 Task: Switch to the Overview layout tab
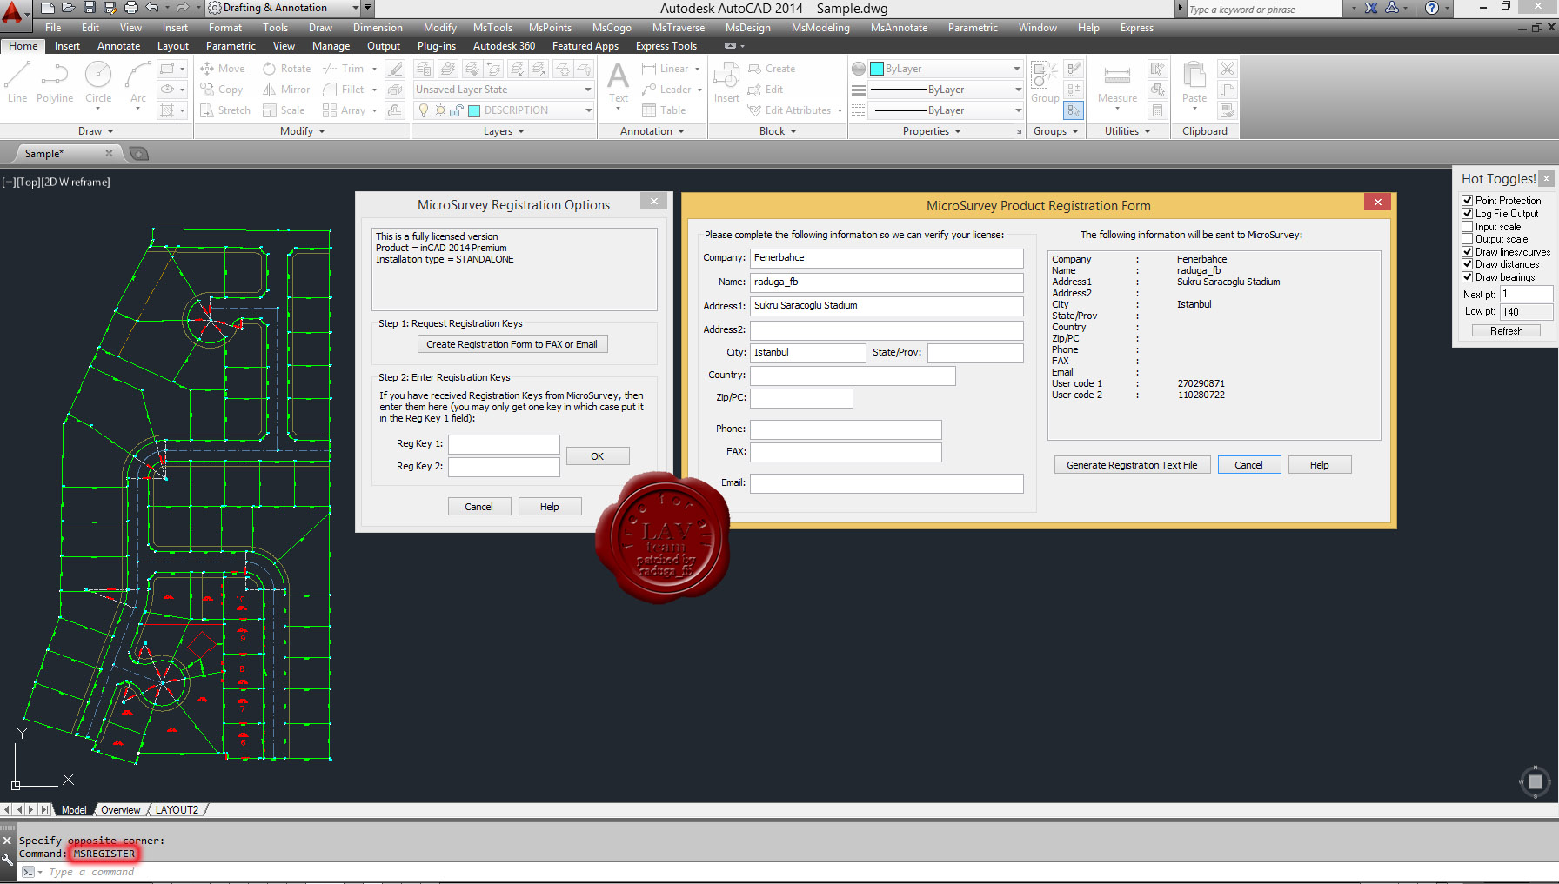(x=120, y=810)
